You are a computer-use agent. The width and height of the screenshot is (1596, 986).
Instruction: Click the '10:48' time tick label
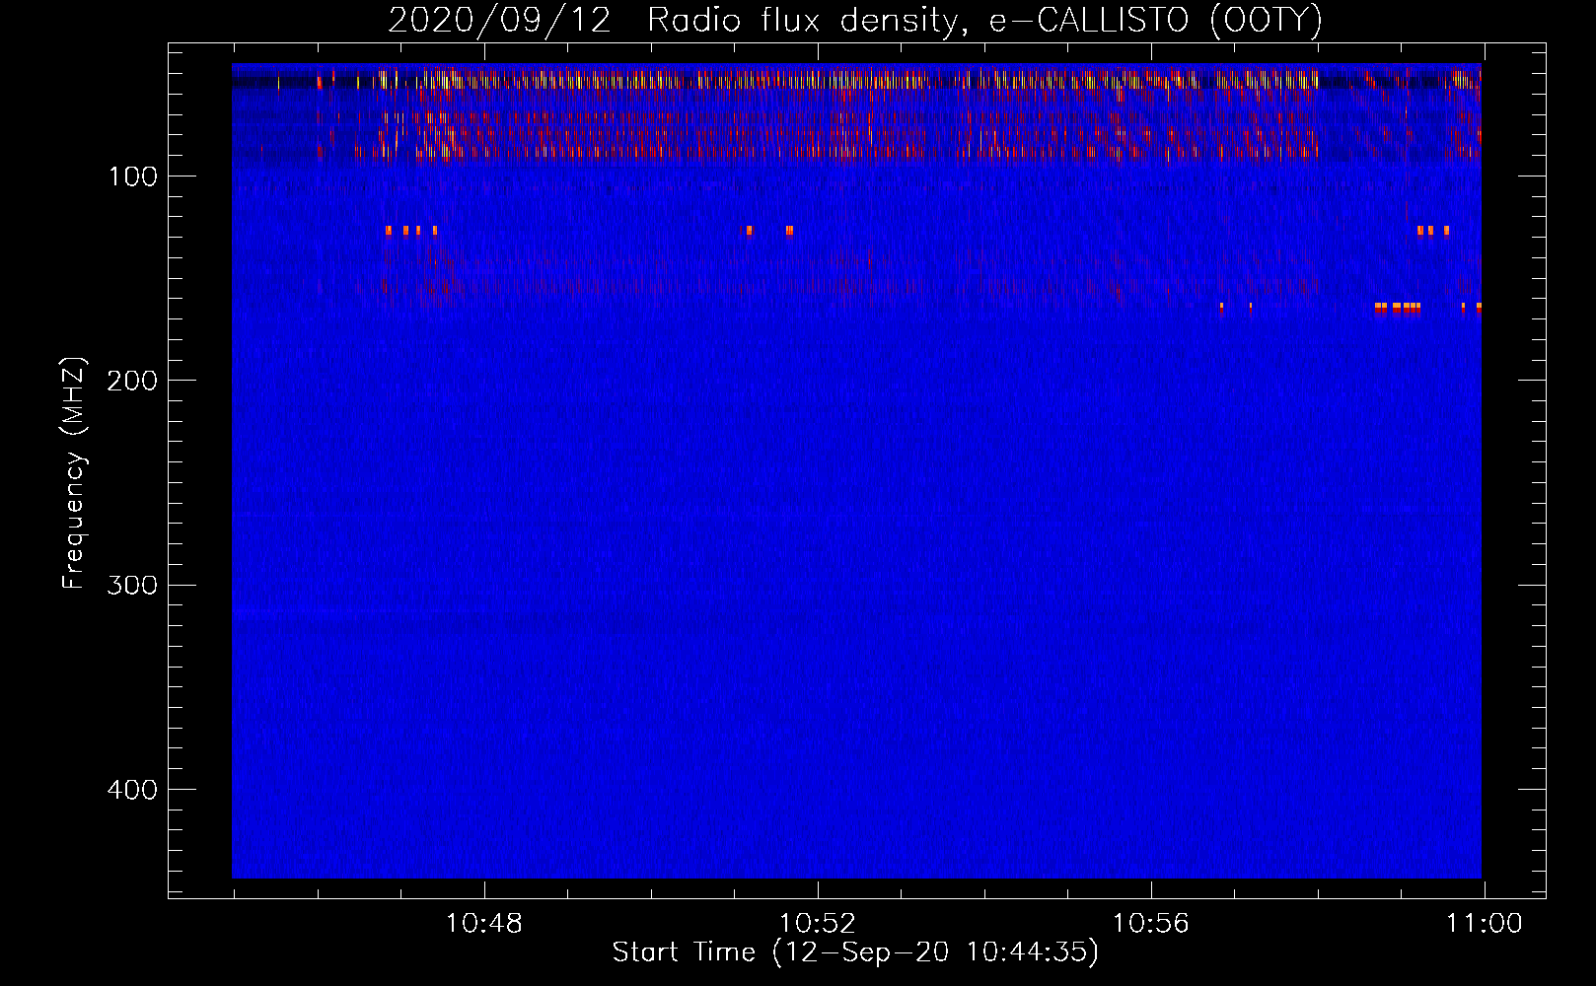pyautogui.click(x=483, y=924)
